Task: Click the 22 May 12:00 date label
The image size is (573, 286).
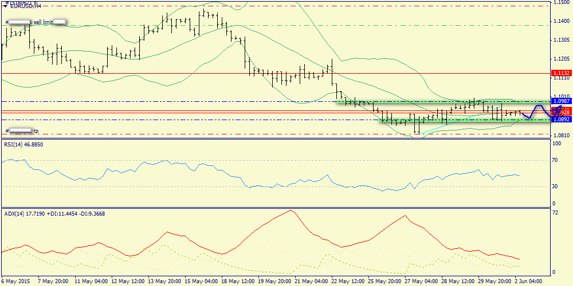Action: point(348,282)
